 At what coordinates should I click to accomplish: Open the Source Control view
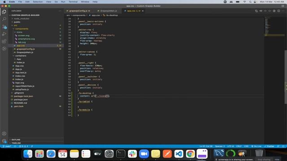pos(4,27)
